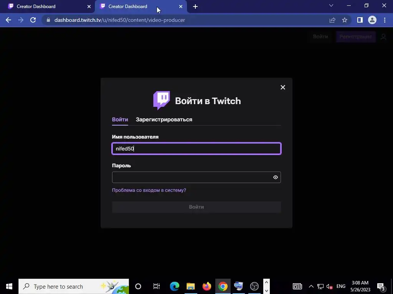Click the dimmed Регистрация button in top bar
The image size is (393, 294).
click(356, 37)
